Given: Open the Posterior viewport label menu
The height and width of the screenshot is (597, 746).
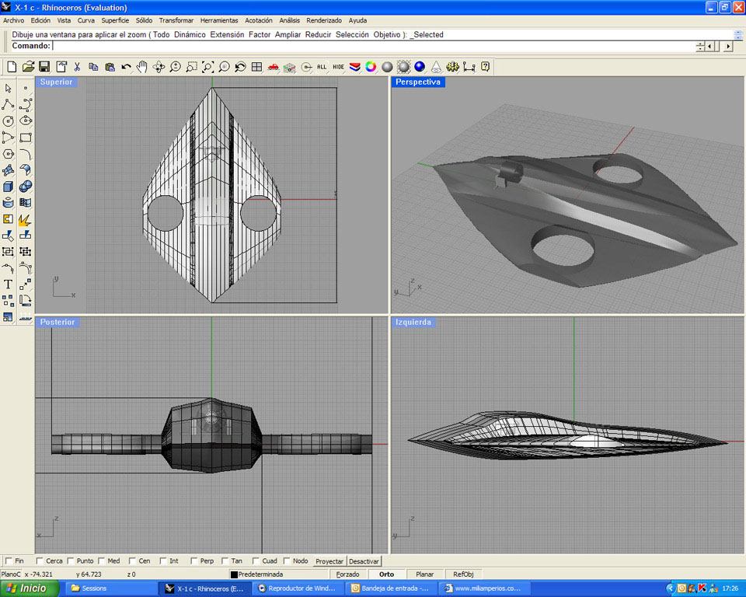Looking at the screenshot, I should (x=58, y=322).
